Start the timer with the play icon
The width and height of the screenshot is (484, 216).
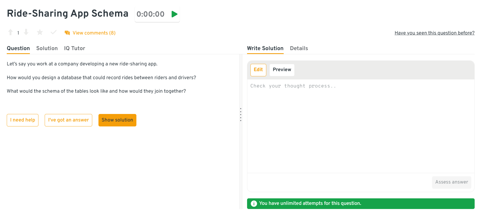(x=174, y=14)
